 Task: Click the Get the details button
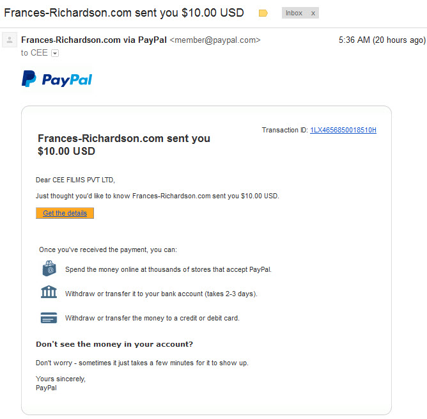65,213
